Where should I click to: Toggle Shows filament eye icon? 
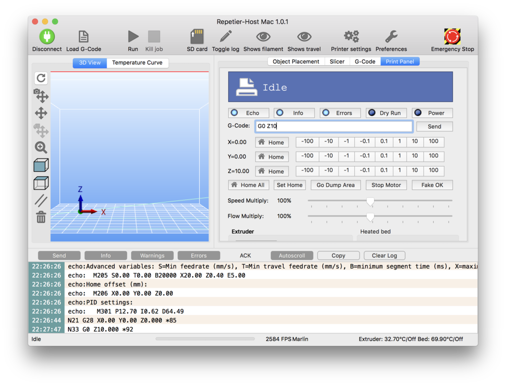263,37
